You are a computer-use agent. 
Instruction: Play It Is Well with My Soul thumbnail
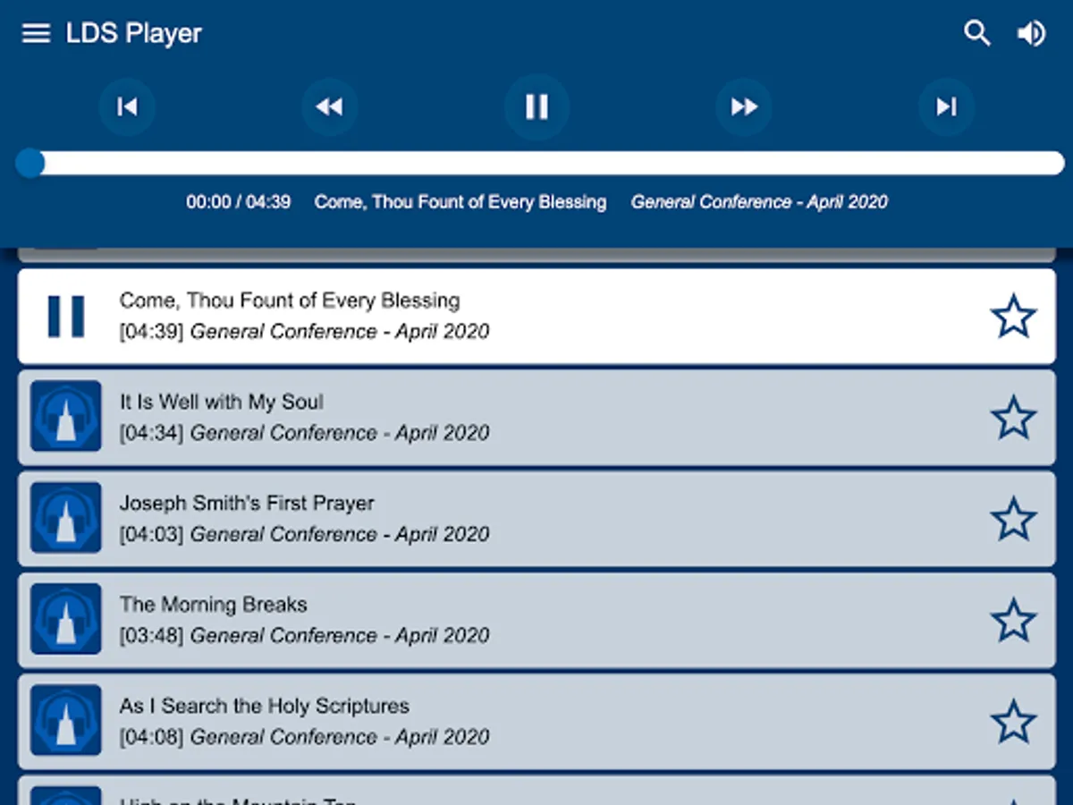pos(66,417)
